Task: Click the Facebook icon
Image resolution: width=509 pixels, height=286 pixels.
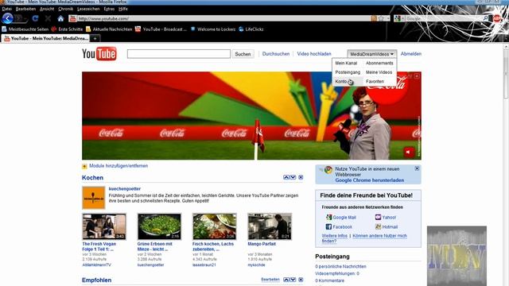Action: tap(328, 226)
